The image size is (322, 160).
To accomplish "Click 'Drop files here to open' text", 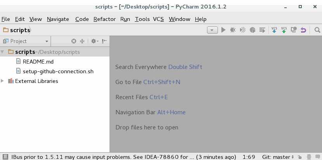I will [147, 127].
